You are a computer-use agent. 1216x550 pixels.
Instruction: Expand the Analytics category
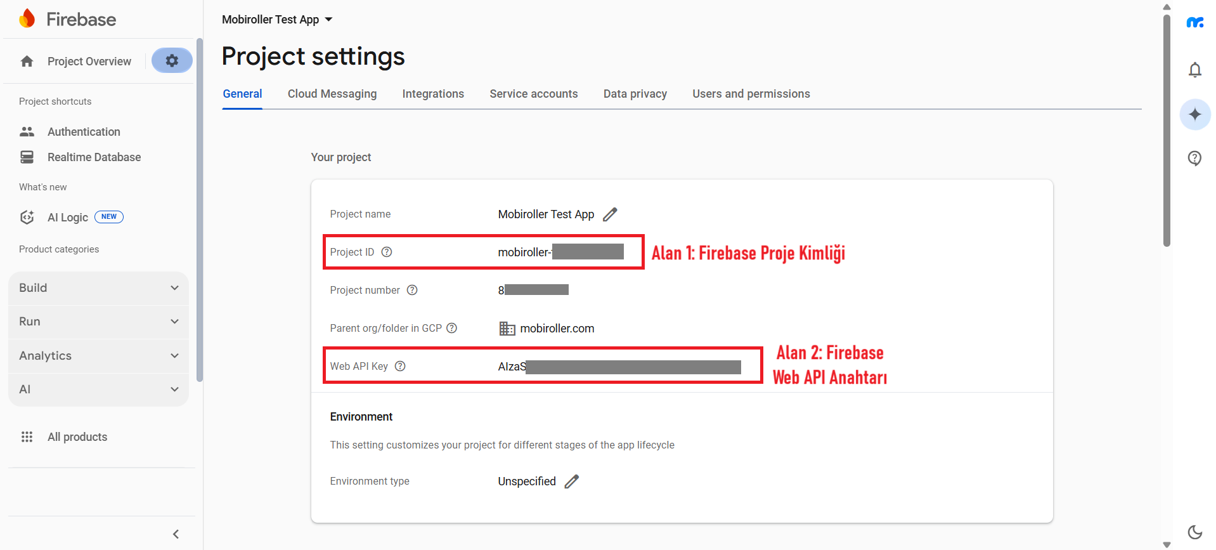coord(99,356)
